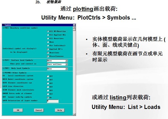Uncheck the "Reactions" checkbox
Image resolution: width=168 pixels, height=119 pixels.
click(48, 52)
